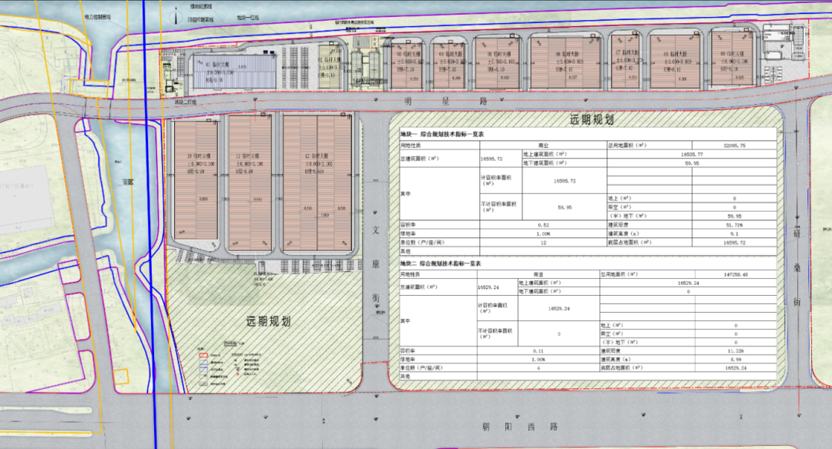Click the 147258.48 total land area value
832x449 pixels.
[736, 274]
